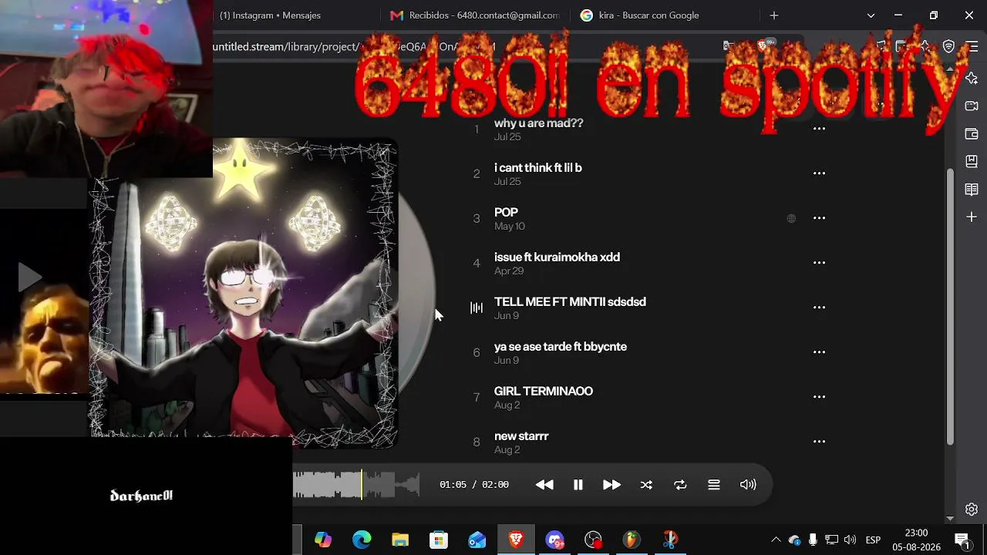Open Outlook from the taskbar
The image size is (987, 555).
(477, 540)
